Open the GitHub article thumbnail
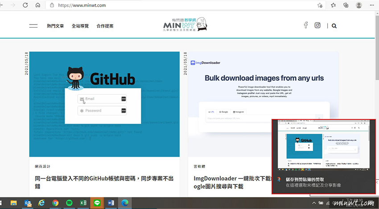This screenshot has height=209, width=379. click(104, 104)
